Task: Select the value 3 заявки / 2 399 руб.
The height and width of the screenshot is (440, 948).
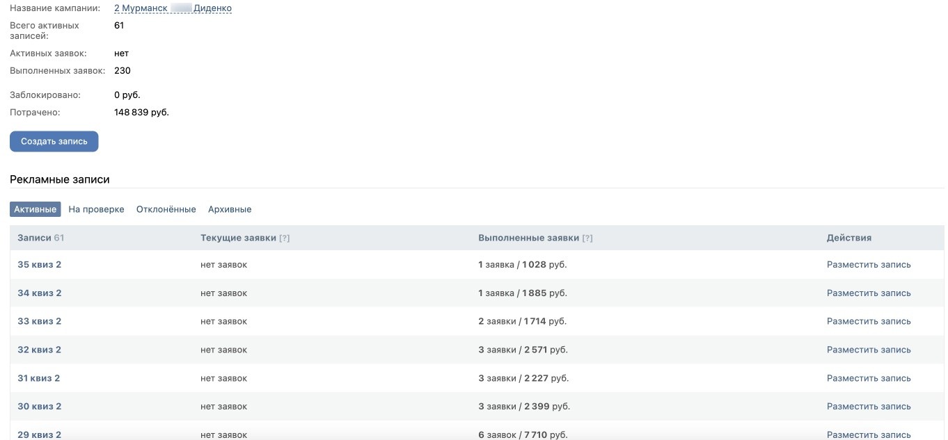Action: [524, 407]
